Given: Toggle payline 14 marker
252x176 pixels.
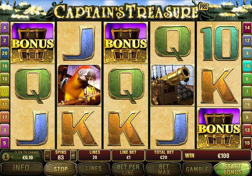Looking at the screenshot, I should 247,28.
